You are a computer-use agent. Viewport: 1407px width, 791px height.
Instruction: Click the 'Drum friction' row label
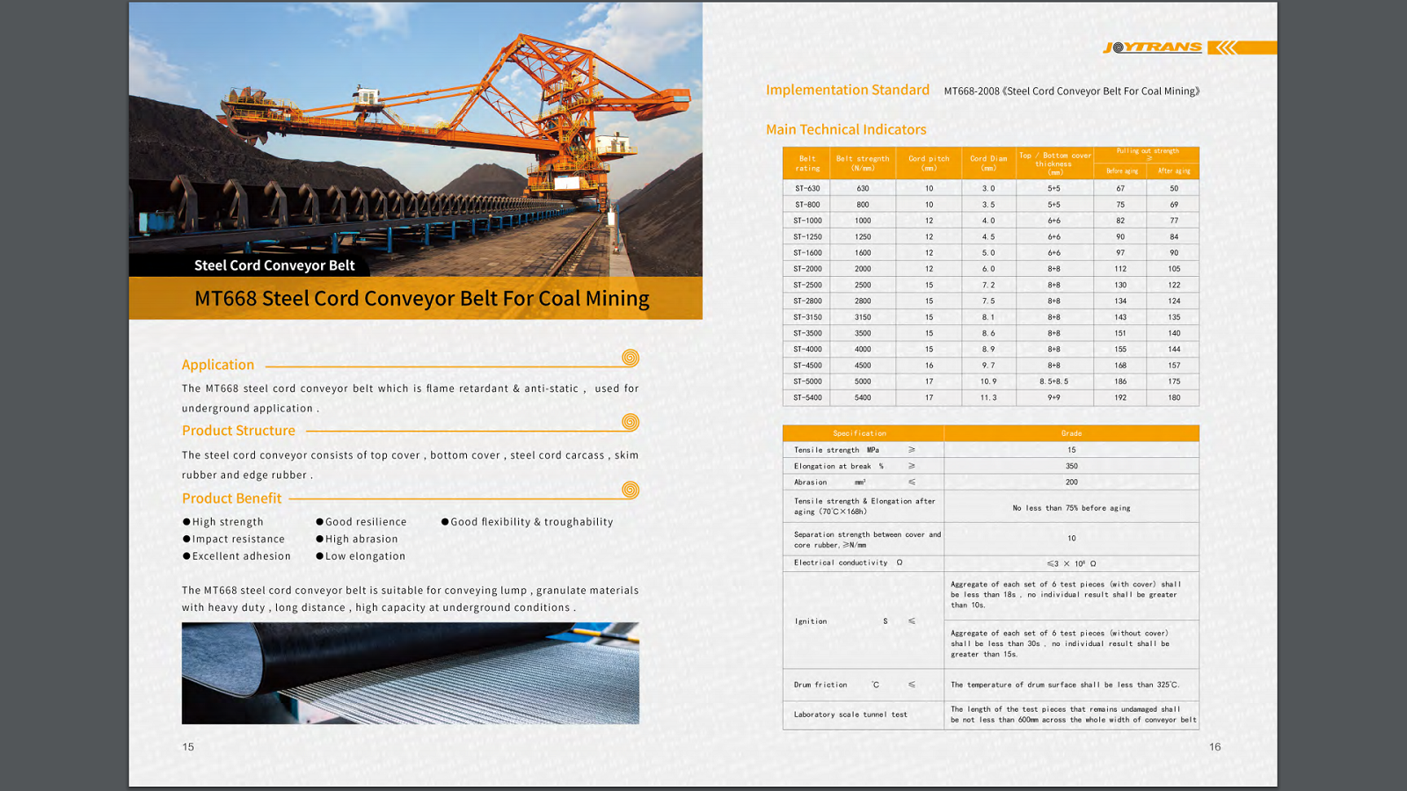click(x=820, y=686)
